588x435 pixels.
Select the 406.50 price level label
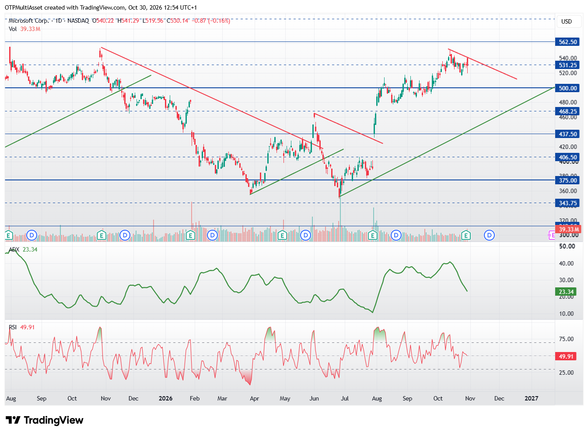click(x=568, y=157)
